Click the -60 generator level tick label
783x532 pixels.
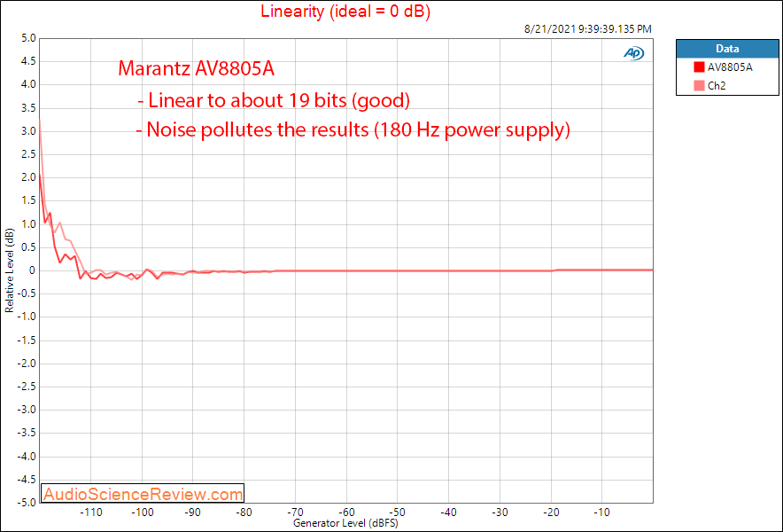tap(345, 512)
